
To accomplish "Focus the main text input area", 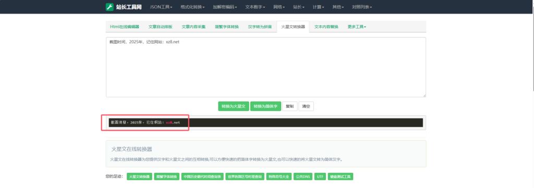I will 265,67.
